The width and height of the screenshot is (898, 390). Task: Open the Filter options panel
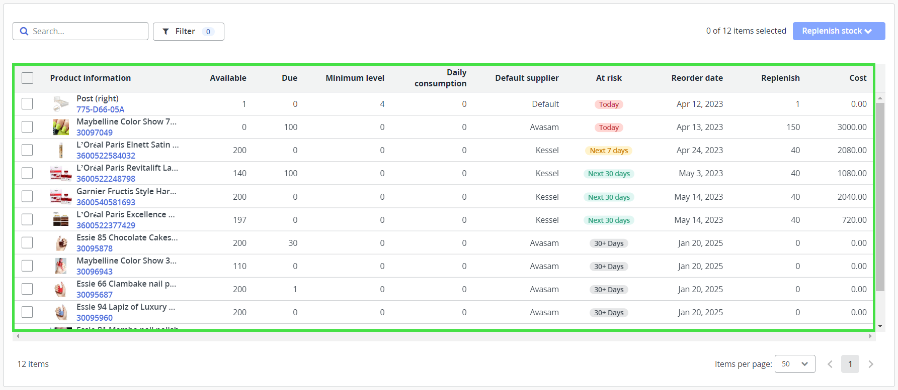(x=188, y=32)
